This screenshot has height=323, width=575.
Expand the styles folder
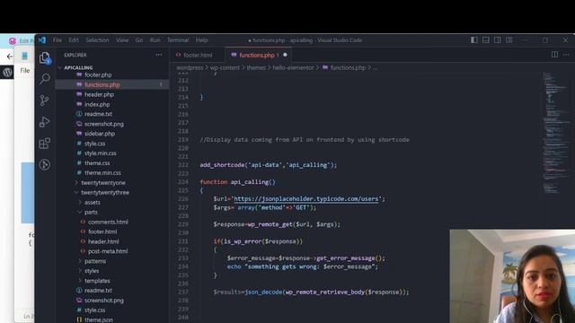click(x=92, y=271)
